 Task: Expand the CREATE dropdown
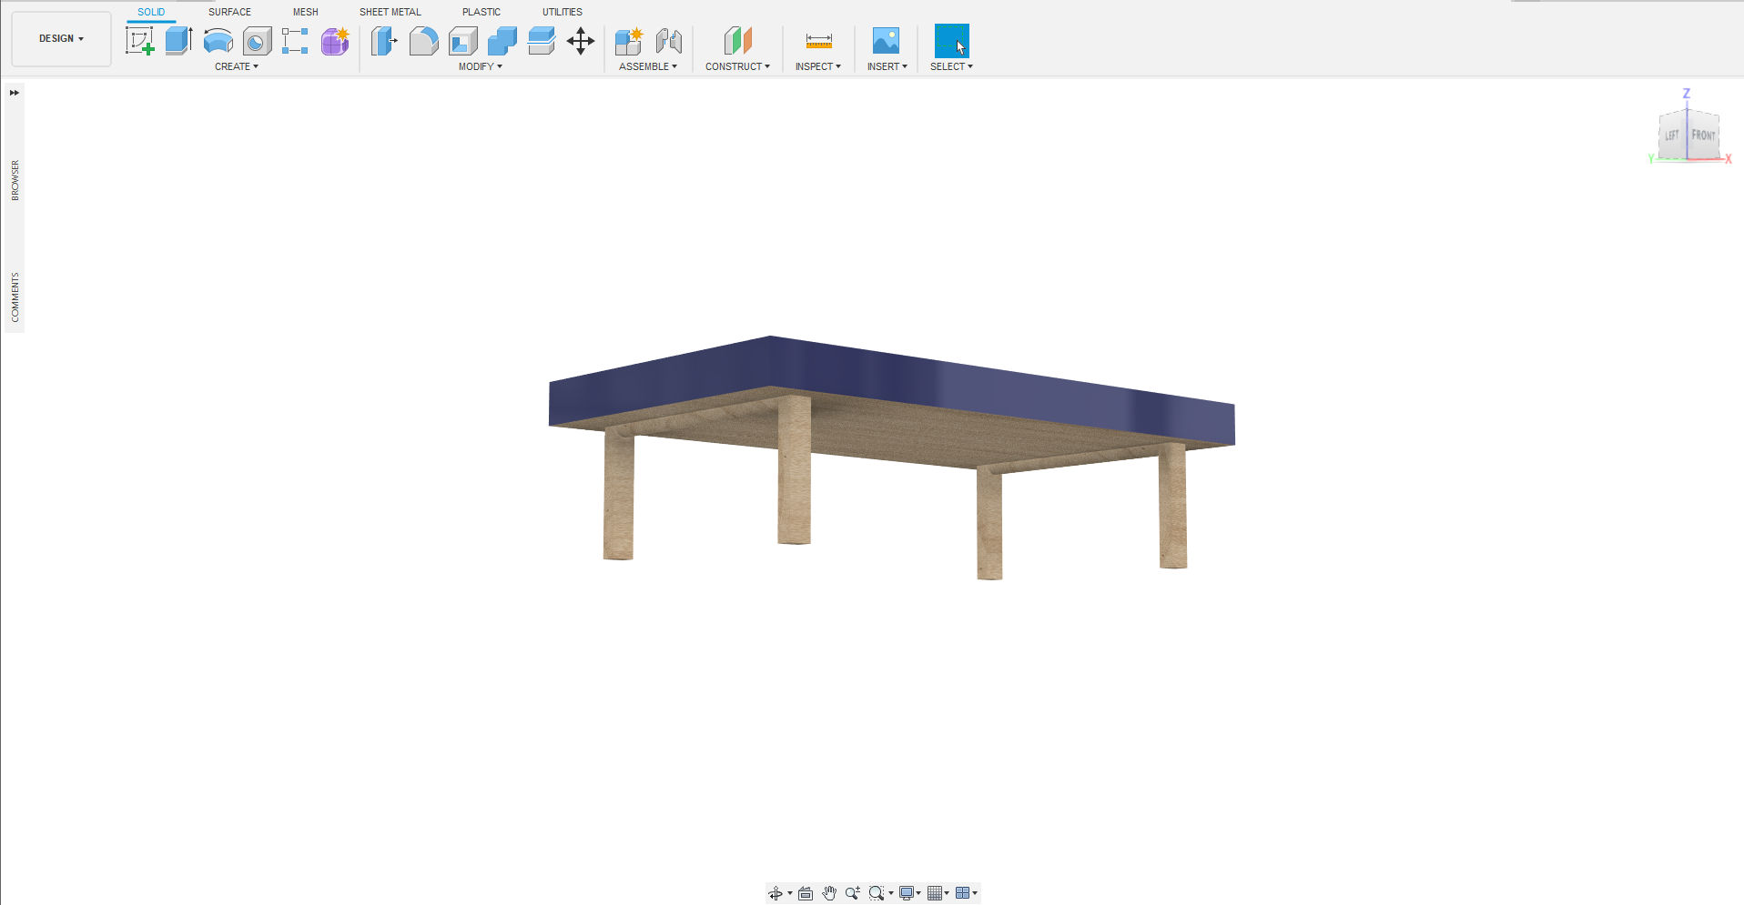tap(237, 65)
